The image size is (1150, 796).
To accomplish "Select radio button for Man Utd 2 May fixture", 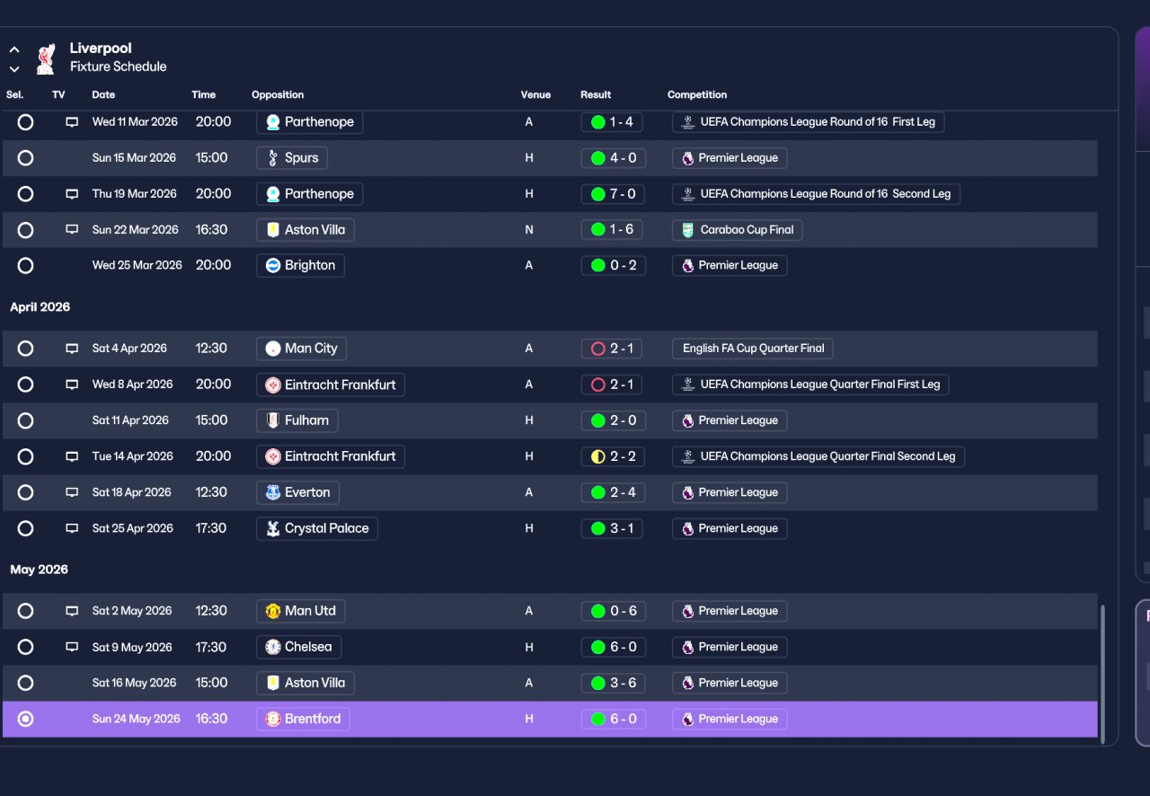I will [x=25, y=611].
